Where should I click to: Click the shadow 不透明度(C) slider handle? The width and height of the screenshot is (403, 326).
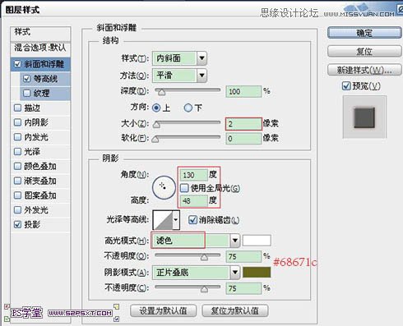point(204,289)
